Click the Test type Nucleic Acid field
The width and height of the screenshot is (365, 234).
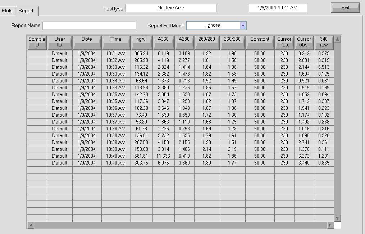click(x=171, y=8)
